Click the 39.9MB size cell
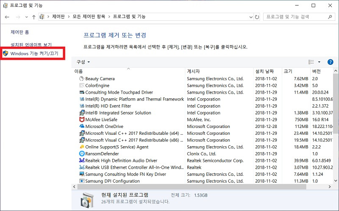The height and width of the screenshot is (211, 339). click(x=301, y=161)
